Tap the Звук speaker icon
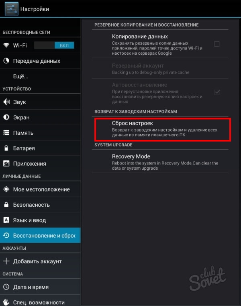 (6, 102)
